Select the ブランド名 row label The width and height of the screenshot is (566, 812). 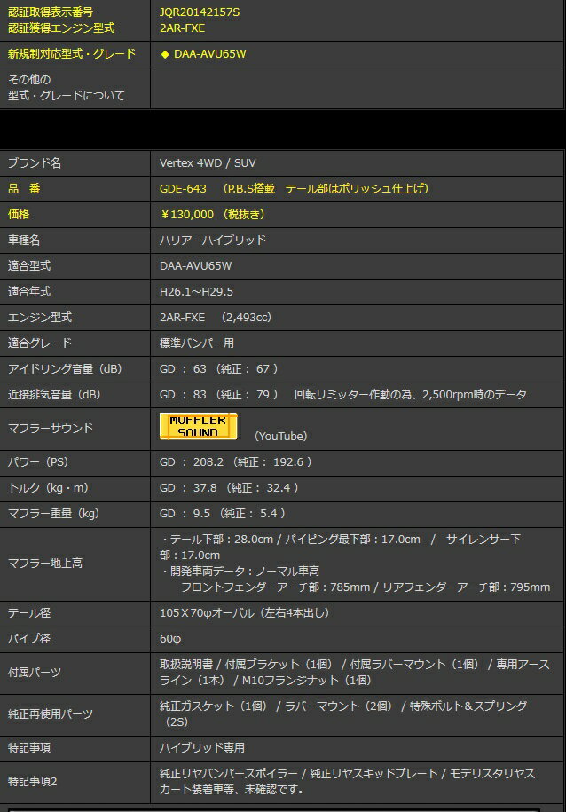pyautogui.click(x=35, y=162)
